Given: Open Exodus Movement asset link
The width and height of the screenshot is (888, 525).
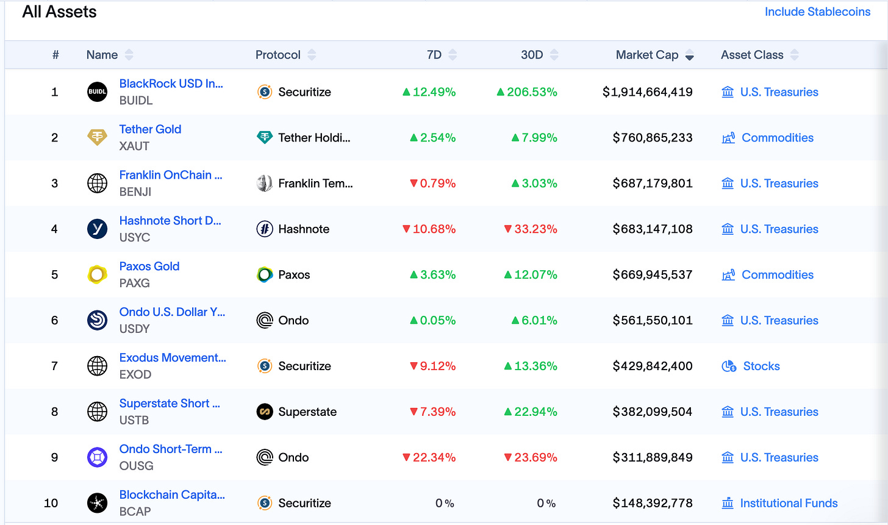Looking at the screenshot, I should click(173, 358).
